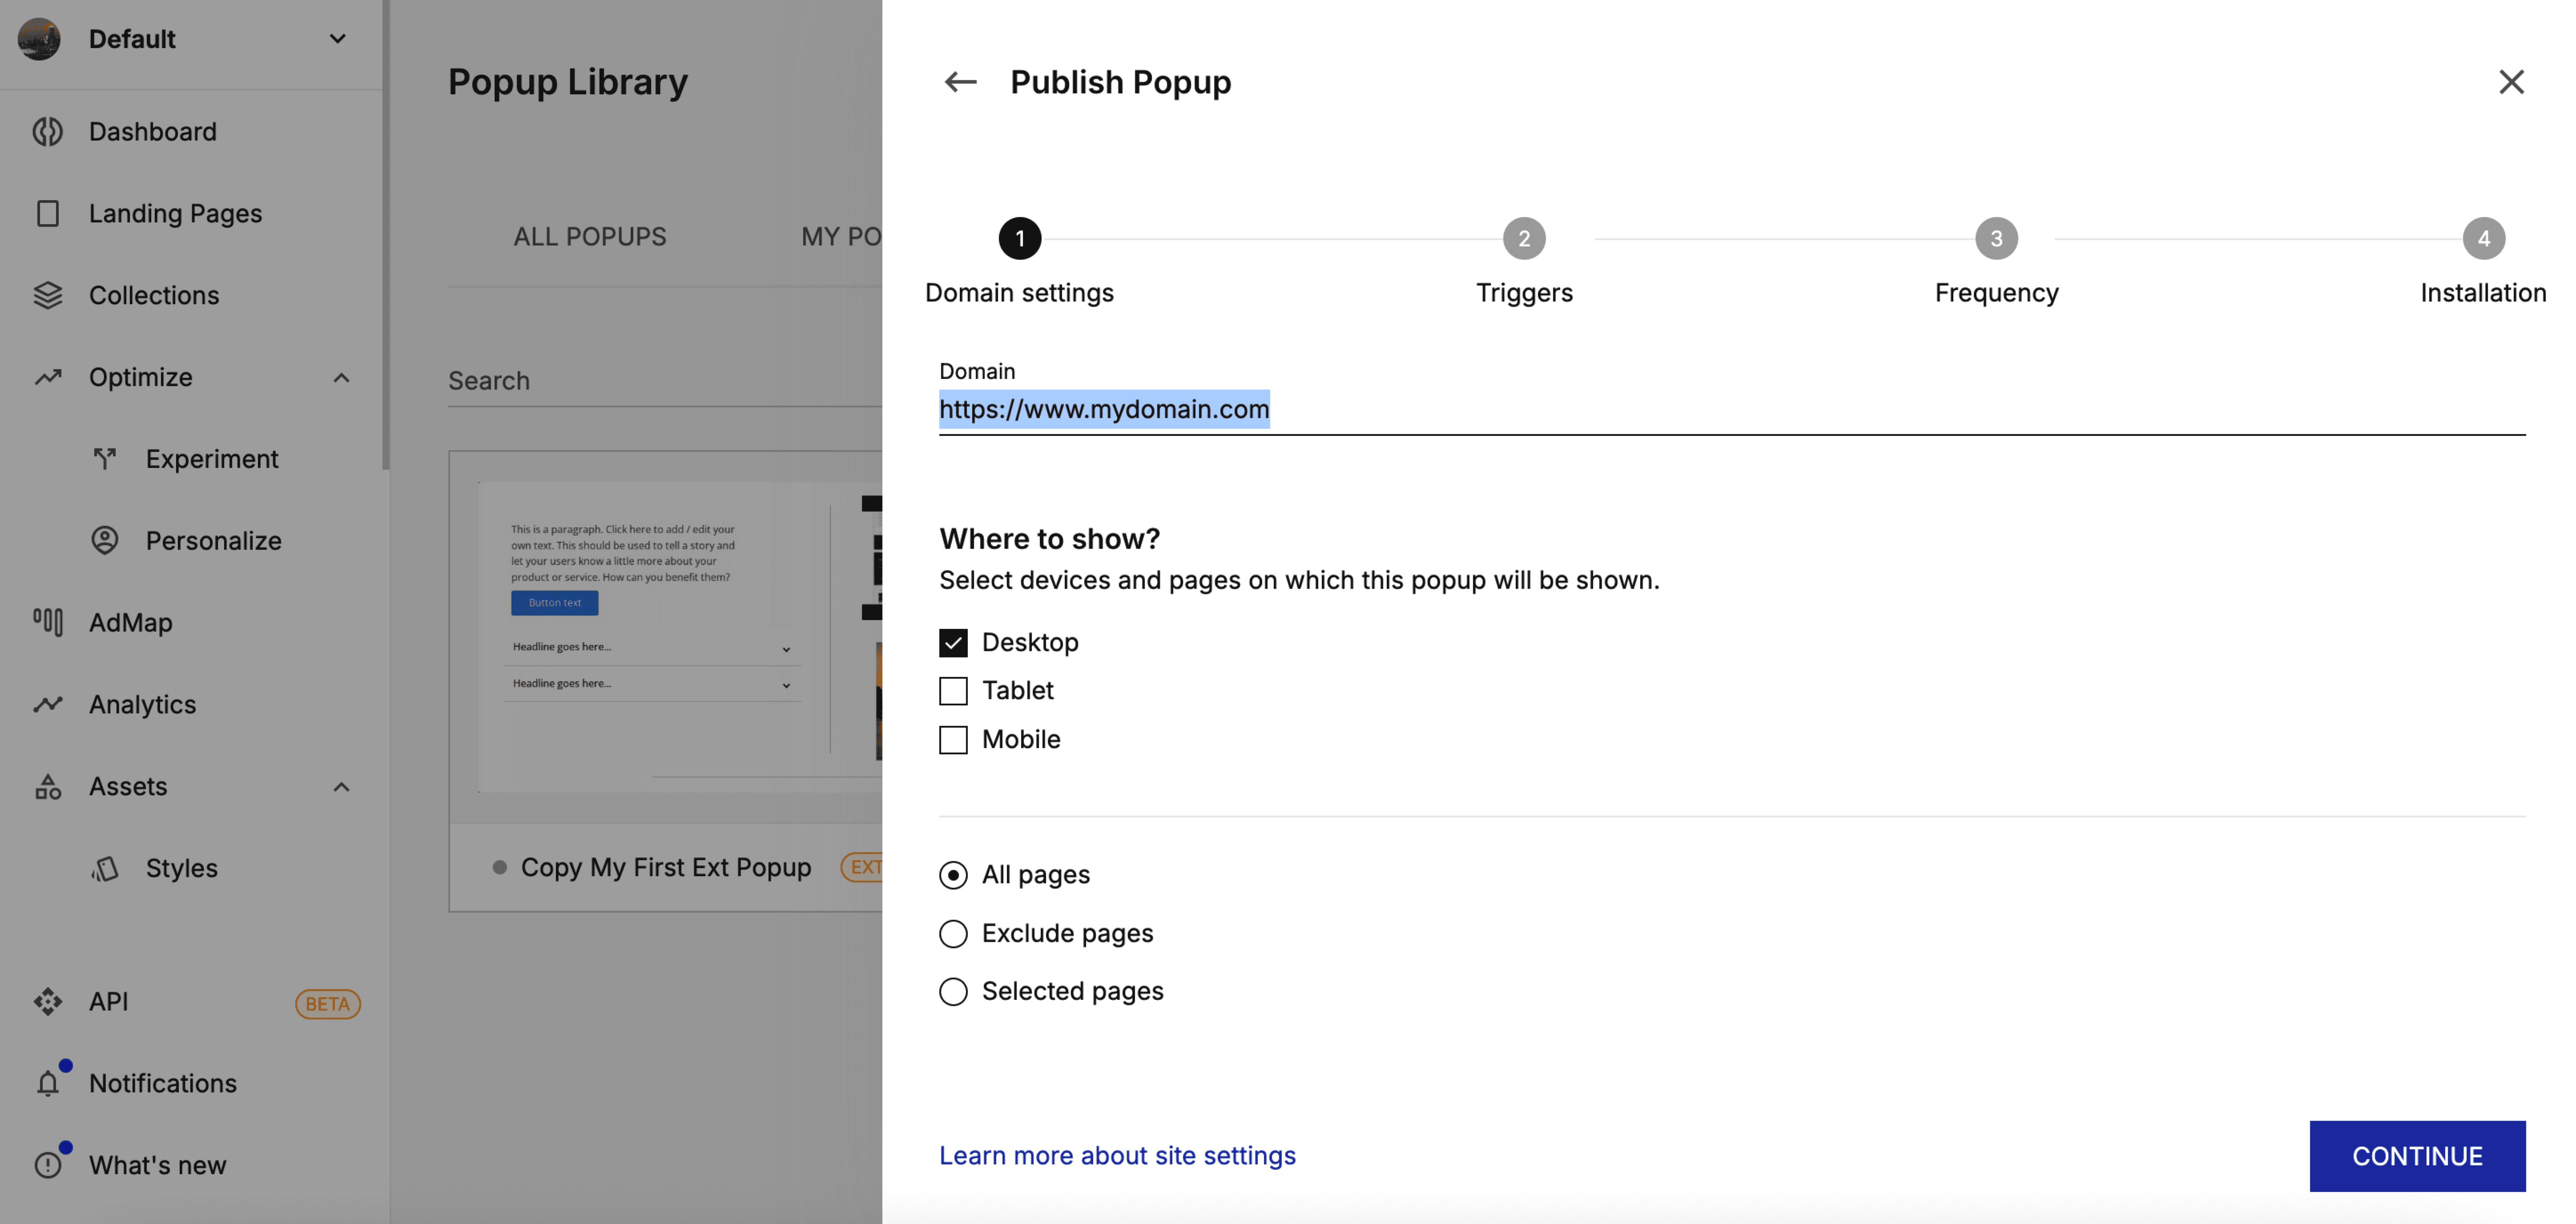Viewport: 2576px width, 1224px height.
Task: Open the Default workspace dropdown
Action: (338, 39)
